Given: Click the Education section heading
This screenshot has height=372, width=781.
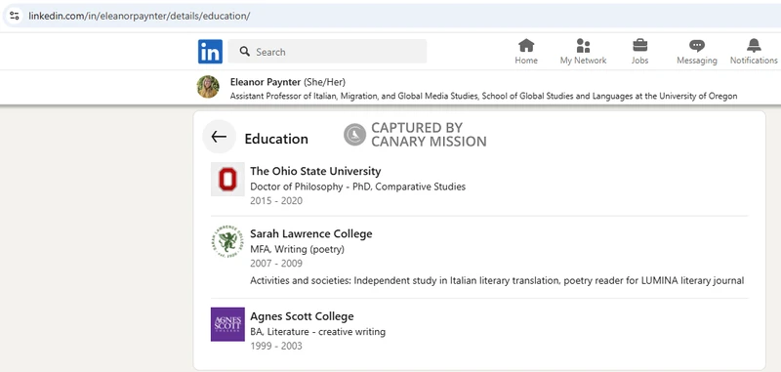Looking at the screenshot, I should pos(276,139).
